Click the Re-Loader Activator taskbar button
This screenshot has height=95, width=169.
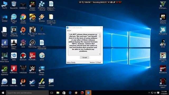(x=88, y=93)
